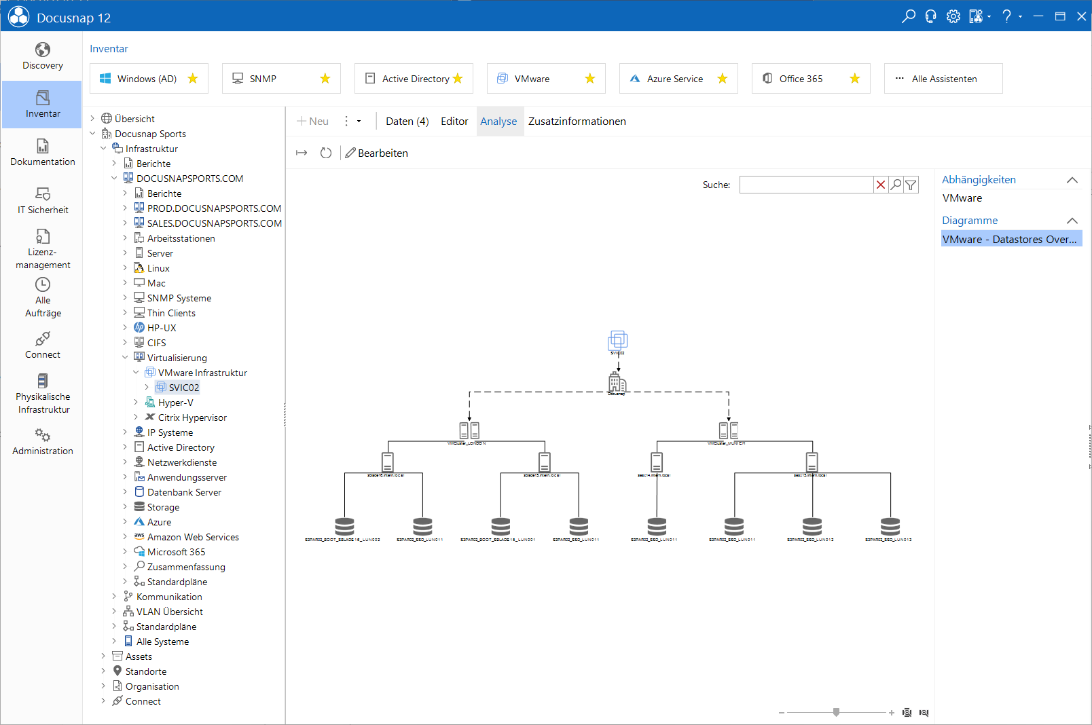Viewport: 1092px width, 725px height.
Task: Toggle favorite star on Office 365 tile
Action: pos(855,79)
